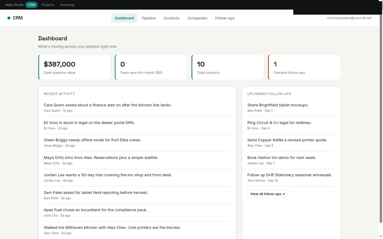Open the Deals won this month card
Screen dimensions: 383x239
tap(151, 67)
